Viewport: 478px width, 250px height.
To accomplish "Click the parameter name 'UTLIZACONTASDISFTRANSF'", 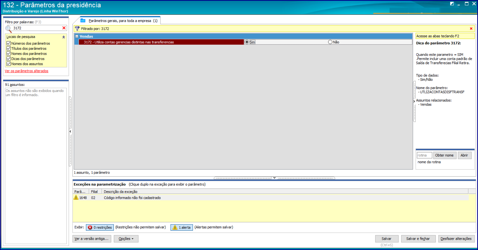I will coord(442,92).
